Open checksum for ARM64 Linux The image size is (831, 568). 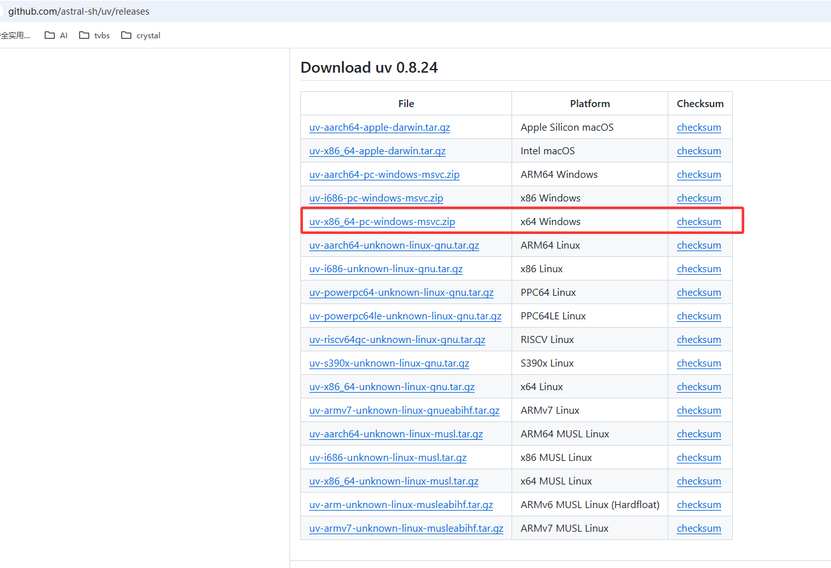pyautogui.click(x=699, y=245)
